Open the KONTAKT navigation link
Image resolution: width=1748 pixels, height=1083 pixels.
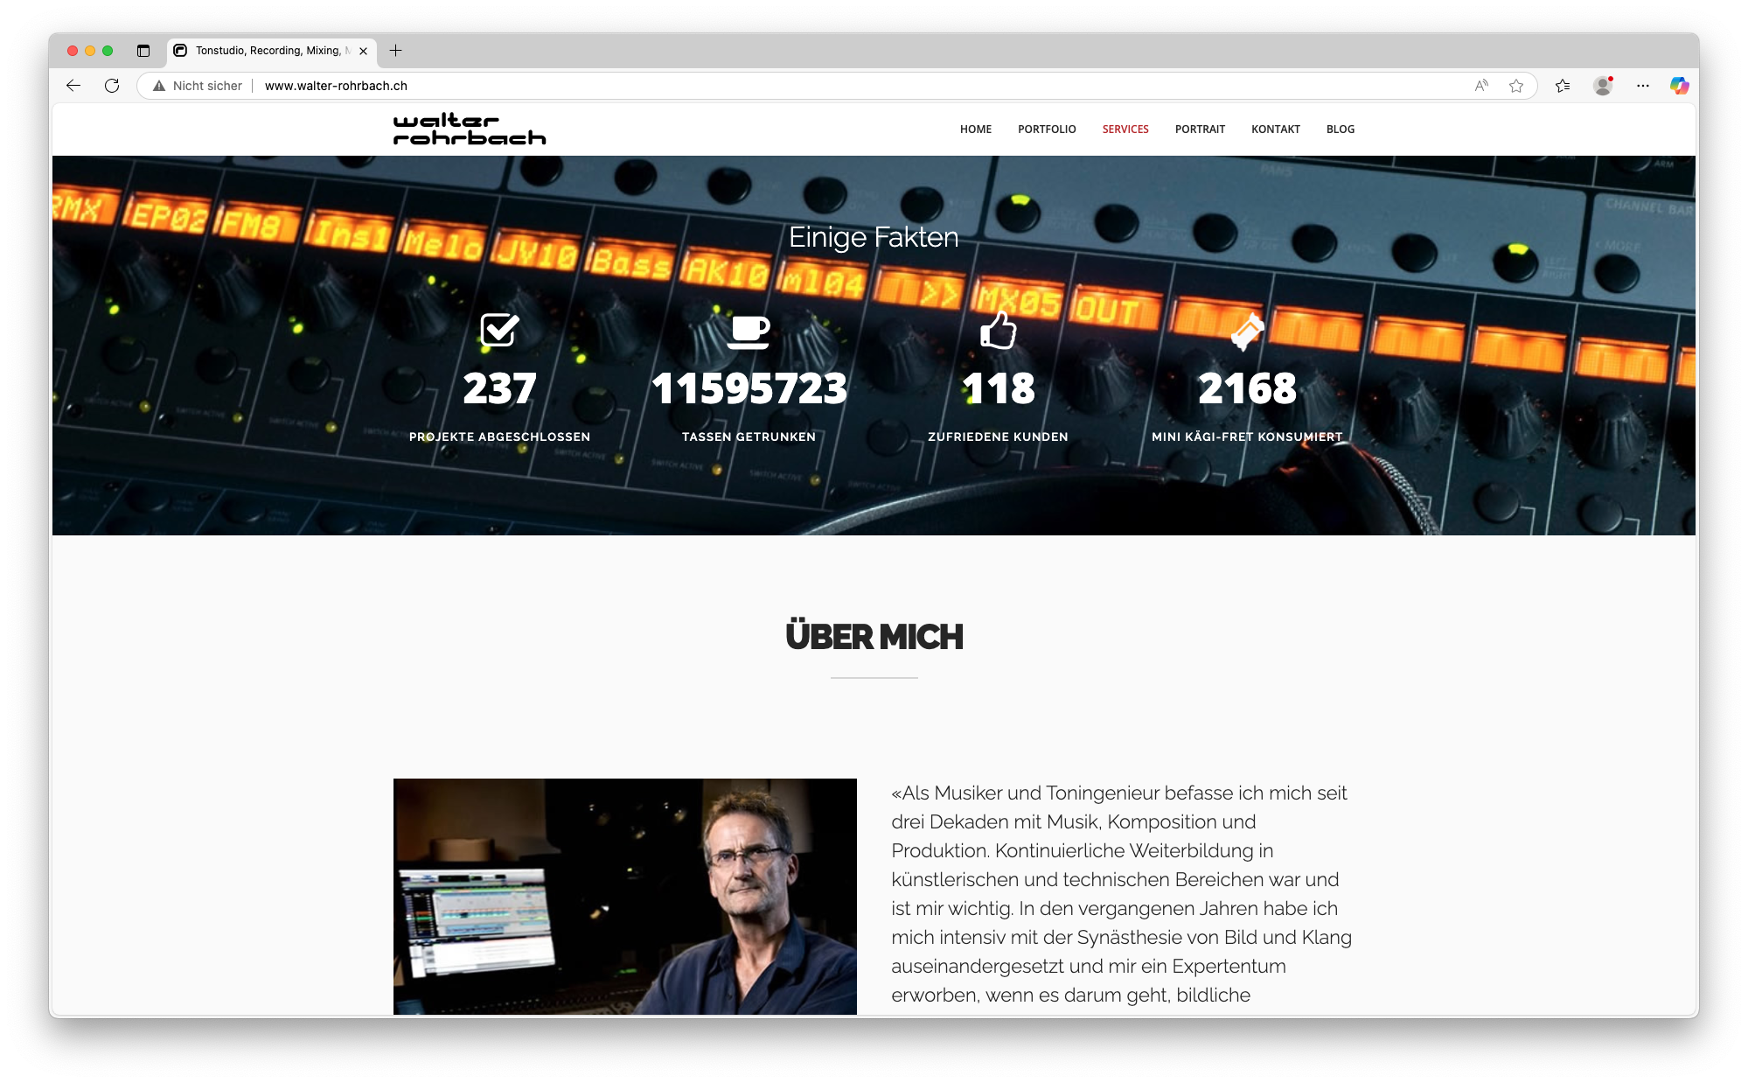click(1275, 129)
